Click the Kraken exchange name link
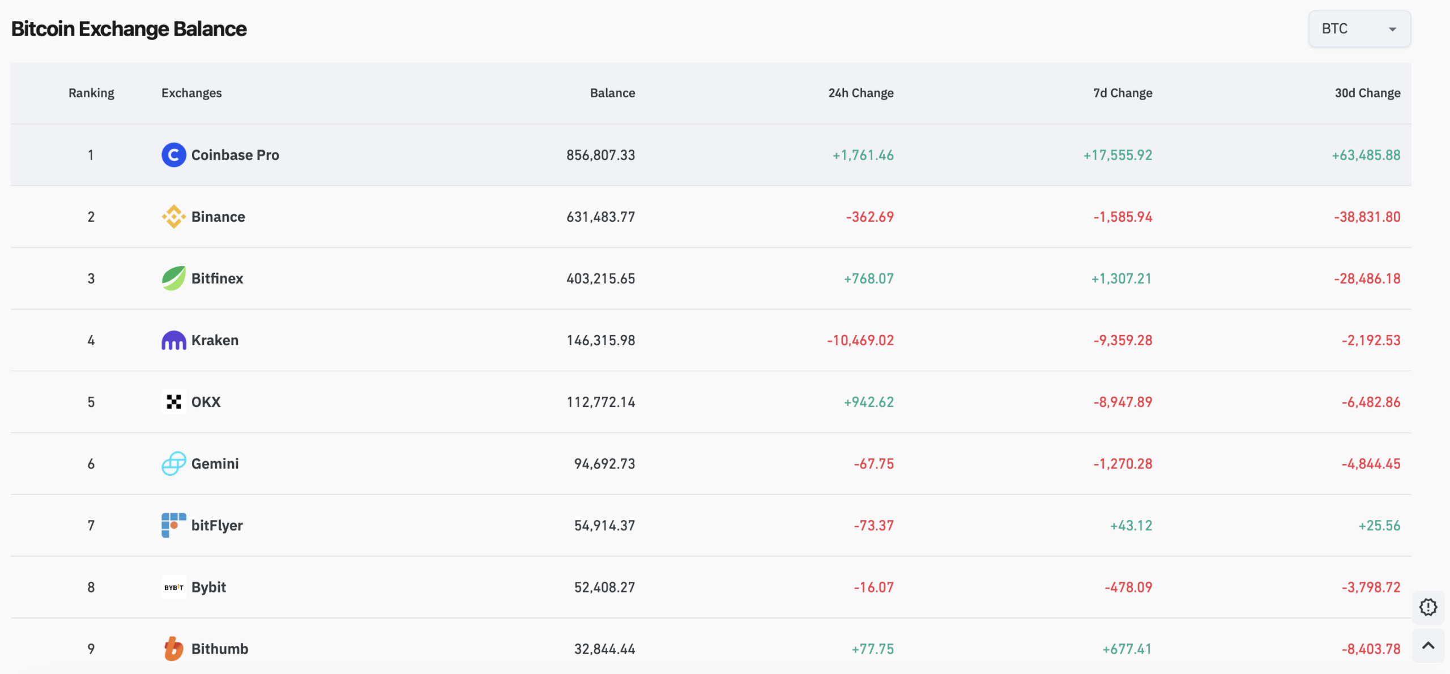Screen dimensions: 1450x674 coord(215,340)
